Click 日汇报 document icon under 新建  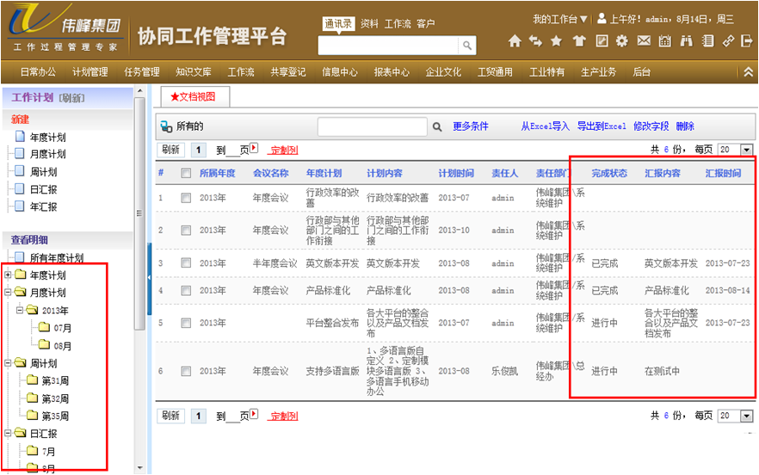tap(20, 188)
